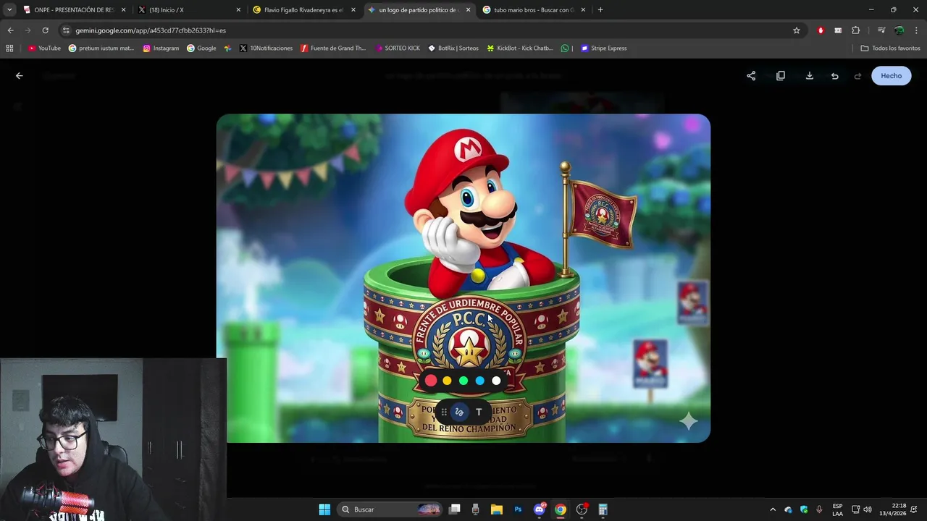
Task: Confirm edits with the Hecho button
Action: 892,76
